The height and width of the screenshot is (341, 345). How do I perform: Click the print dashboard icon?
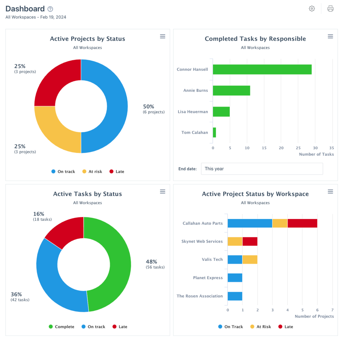(x=330, y=9)
